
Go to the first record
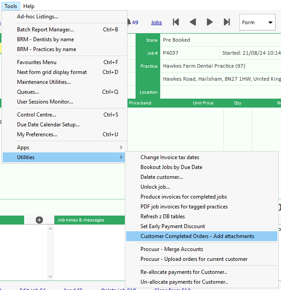176,22
